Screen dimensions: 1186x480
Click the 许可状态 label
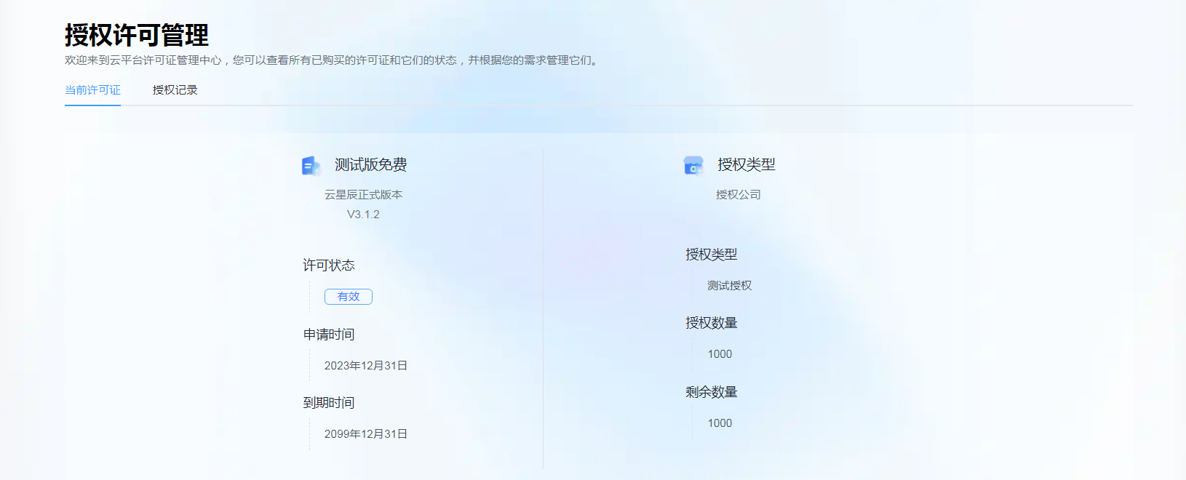[x=329, y=265]
